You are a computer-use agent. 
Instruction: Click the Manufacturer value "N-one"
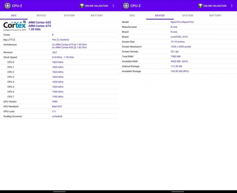[174, 27]
